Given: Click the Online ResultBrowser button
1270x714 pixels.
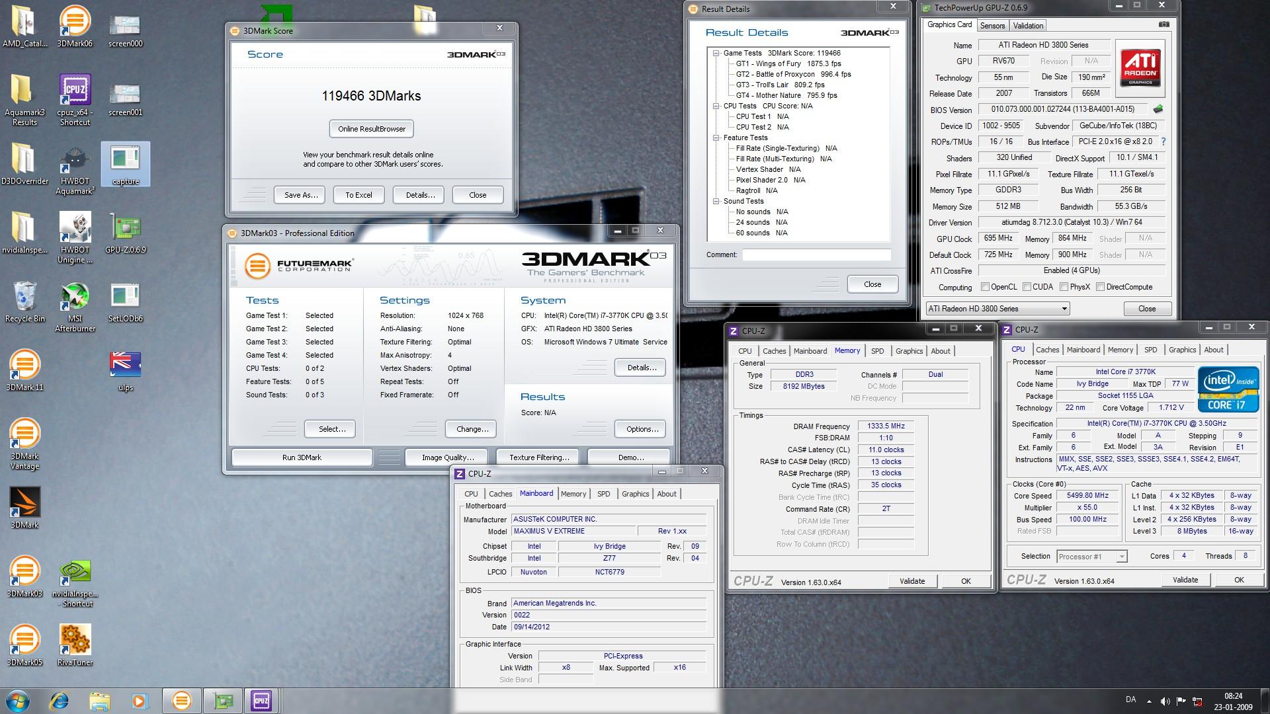Looking at the screenshot, I should tap(372, 129).
